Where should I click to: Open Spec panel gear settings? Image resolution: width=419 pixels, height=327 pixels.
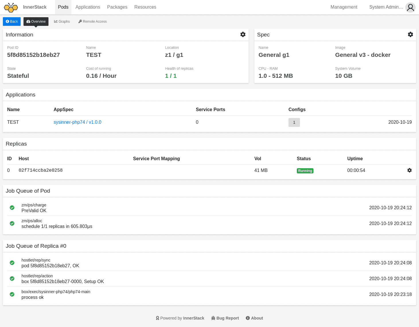410,34
